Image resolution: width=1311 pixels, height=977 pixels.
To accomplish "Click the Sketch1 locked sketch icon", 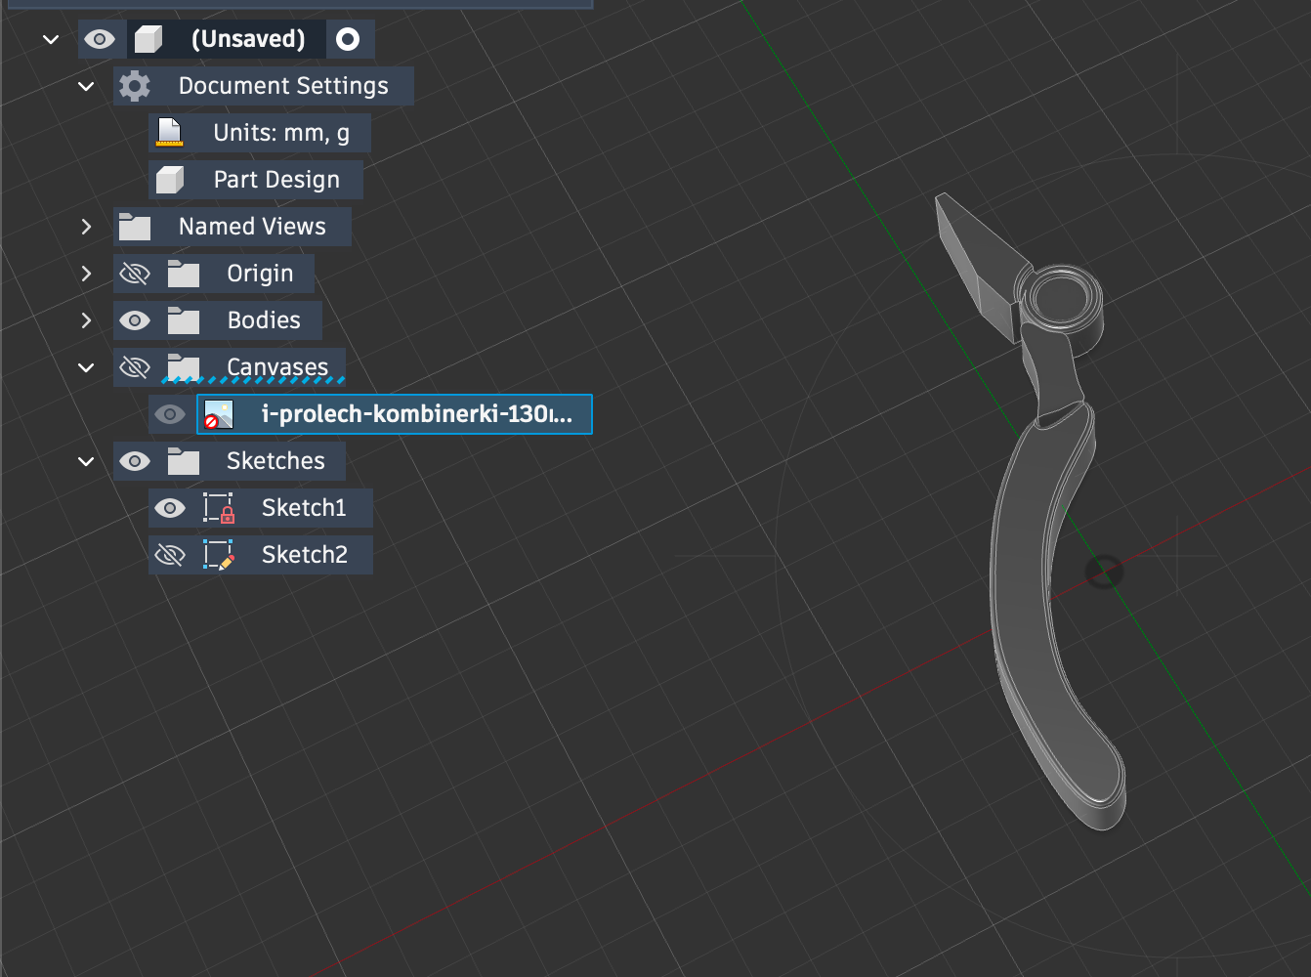I will [218, 508].
